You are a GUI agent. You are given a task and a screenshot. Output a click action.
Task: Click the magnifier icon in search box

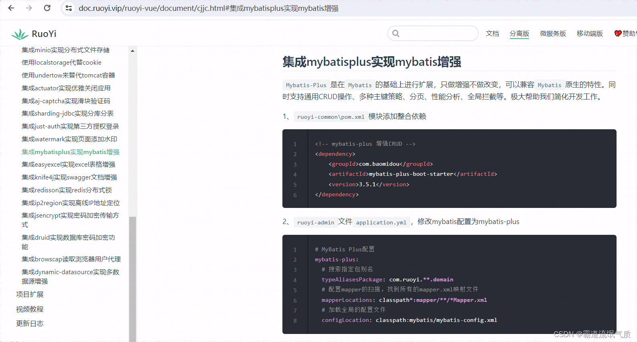(x=396, y=33)
